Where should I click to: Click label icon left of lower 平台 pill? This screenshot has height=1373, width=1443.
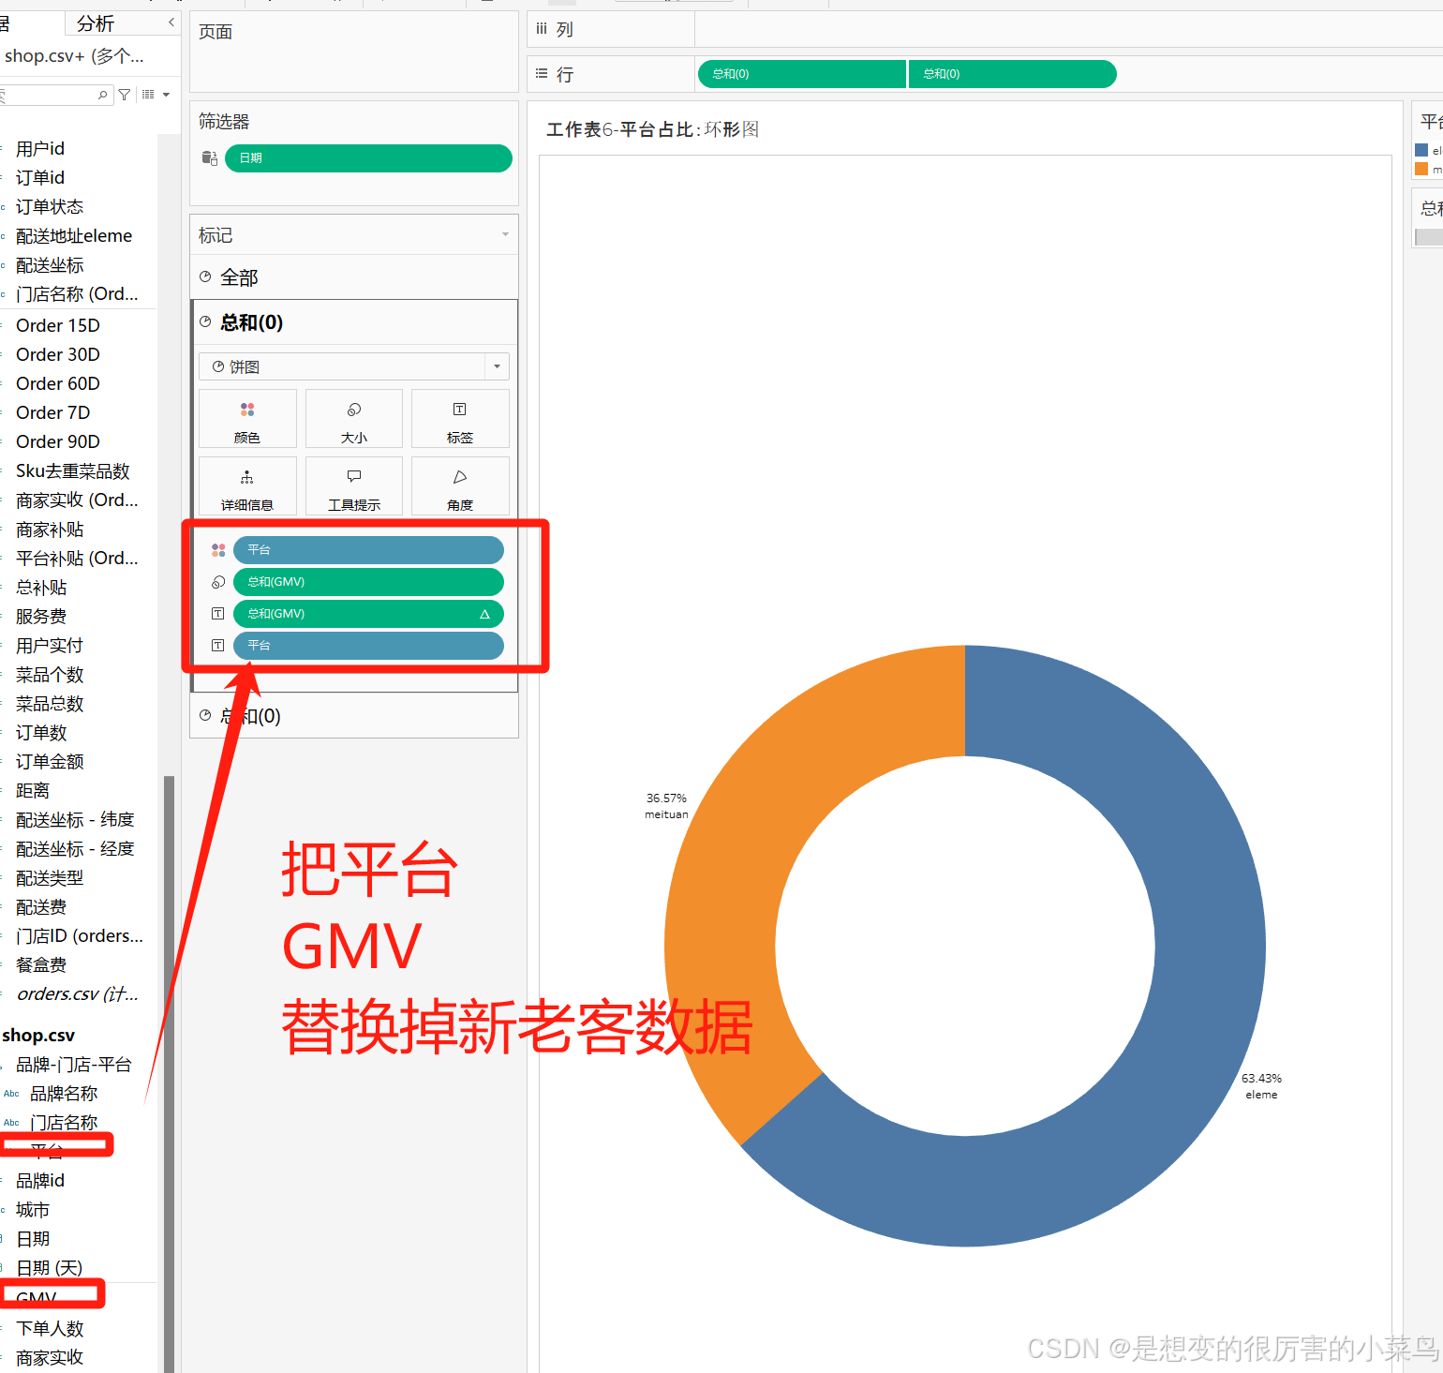click(218, 646)
